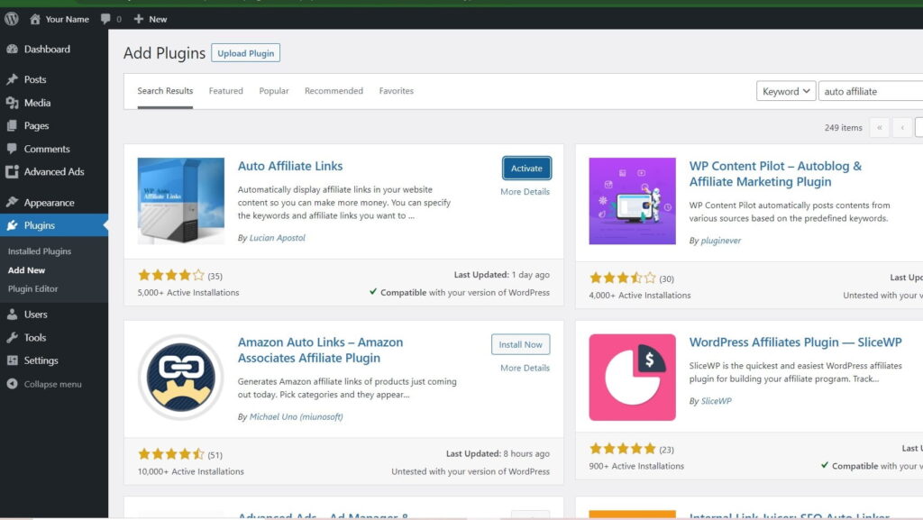Screen dimensions: 923x520
Task: Open WP Content Pilot title link
Action: [775, 174]
